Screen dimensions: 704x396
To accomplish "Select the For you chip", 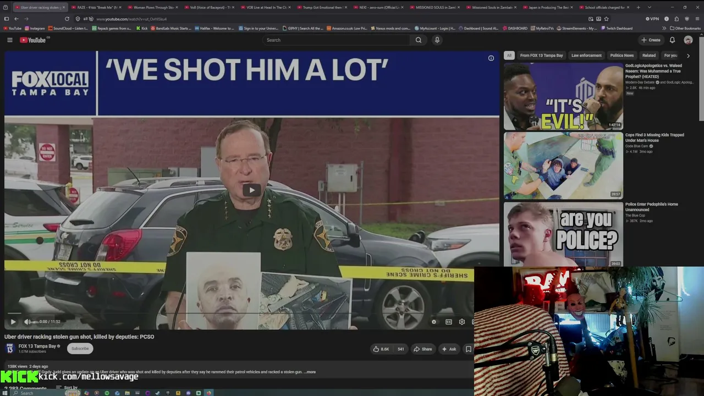I will (671, 56).
